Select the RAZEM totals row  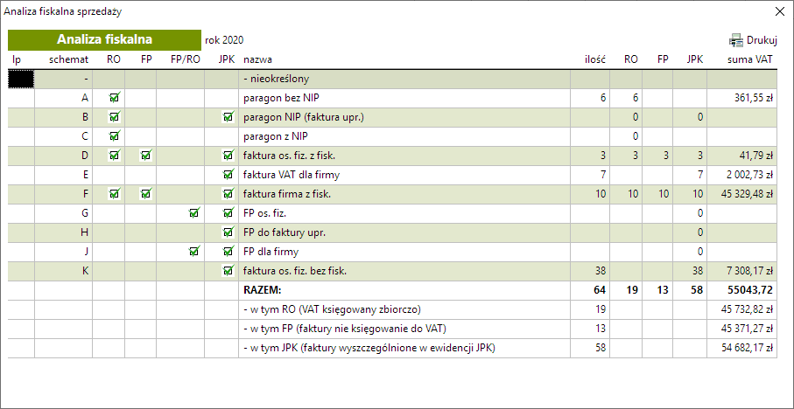point(392,290)
